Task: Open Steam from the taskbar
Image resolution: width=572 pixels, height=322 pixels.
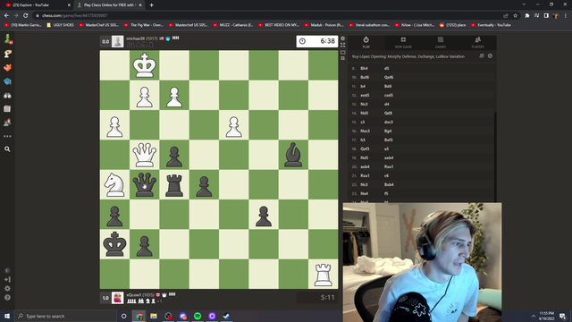Action: 226,316
